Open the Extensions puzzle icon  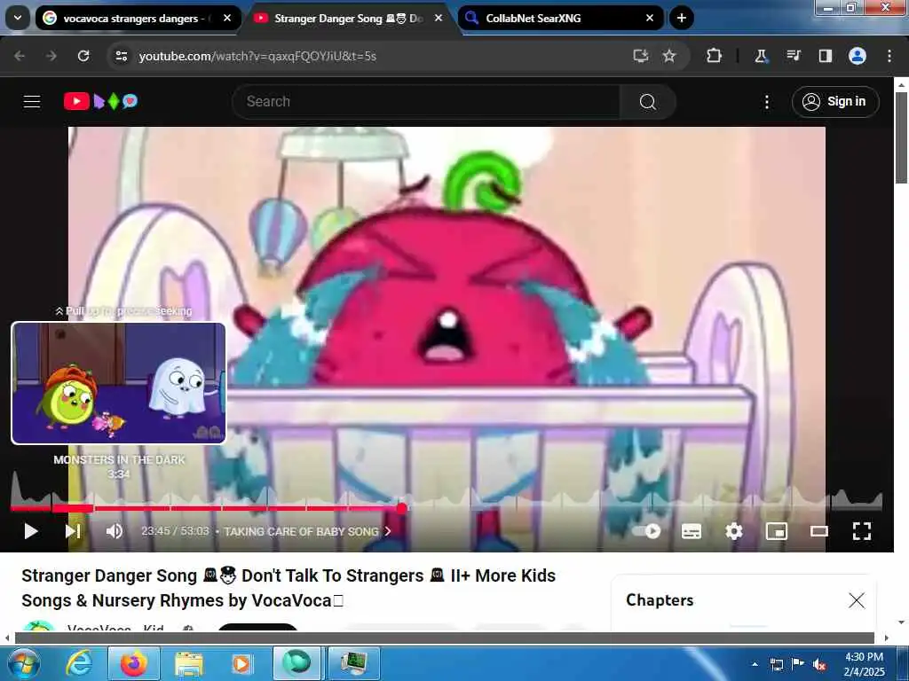[x=715, y=56]
